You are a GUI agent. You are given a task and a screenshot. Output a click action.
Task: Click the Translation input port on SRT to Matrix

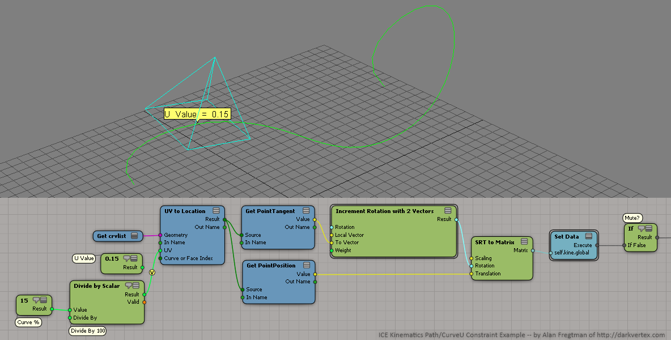(x=471, y=274)
